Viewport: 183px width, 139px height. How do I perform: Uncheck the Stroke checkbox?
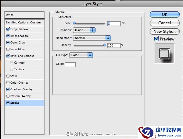pyautogui.click(x=8, y=103)
